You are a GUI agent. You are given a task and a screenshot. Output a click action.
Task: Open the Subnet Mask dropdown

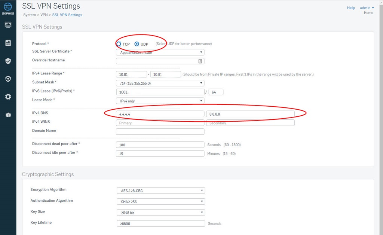160,83
